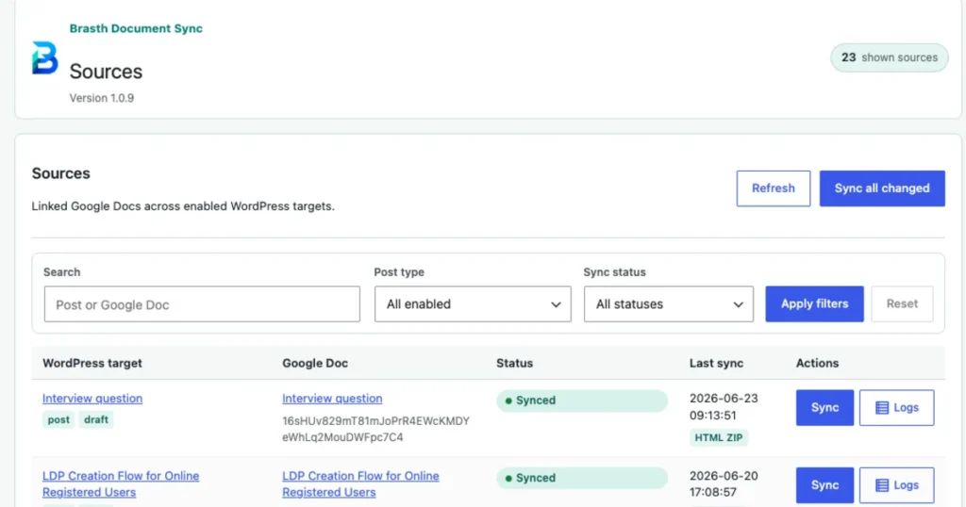Click the draft tag under Interview question

(x=96, y=419)
